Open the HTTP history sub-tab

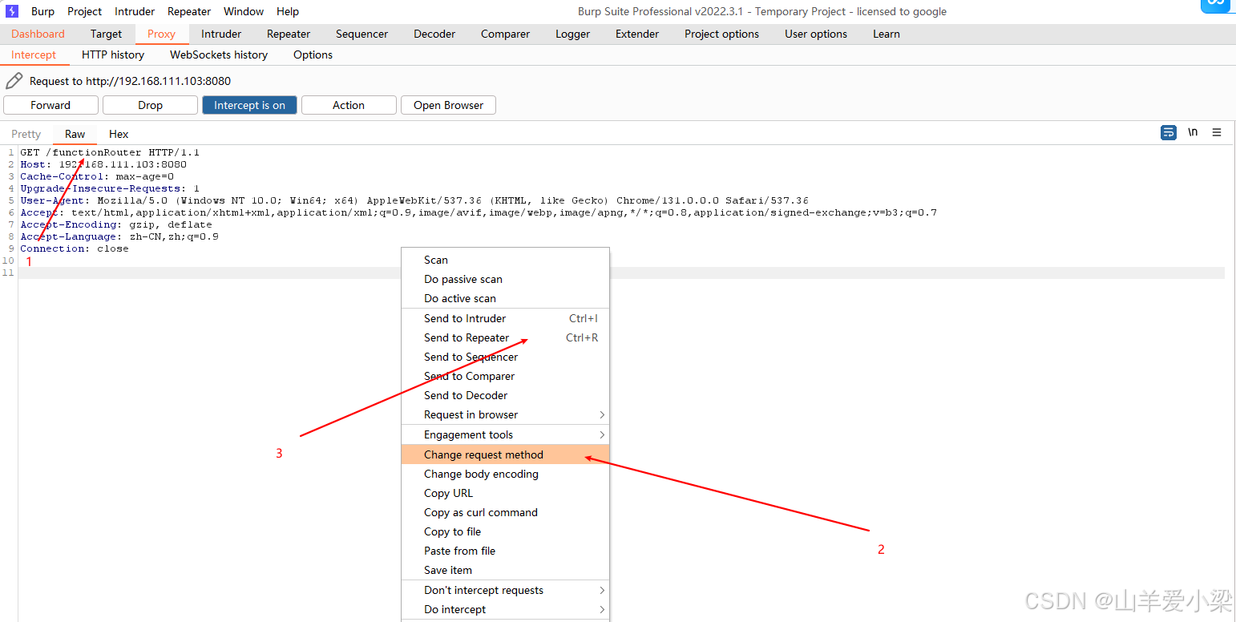click(113, 55)
